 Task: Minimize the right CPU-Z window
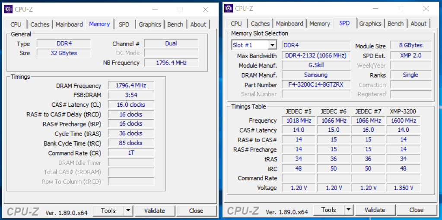point(375,9)
